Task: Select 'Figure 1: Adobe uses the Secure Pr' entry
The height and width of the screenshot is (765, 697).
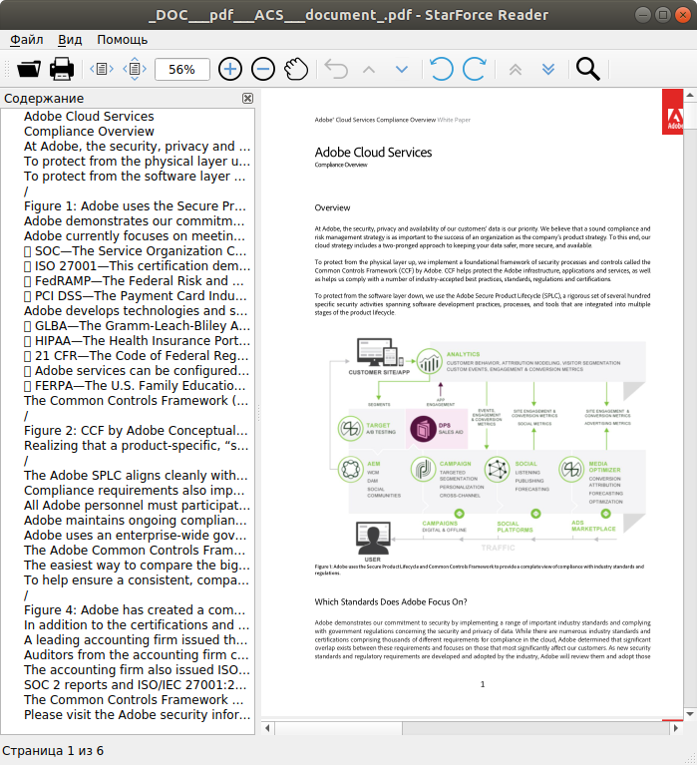Action: coord(135,205)
